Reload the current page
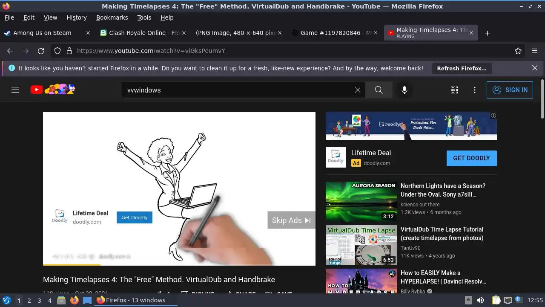Image resolution: width=545 pixels, height=307 pixels. (41, 51)
